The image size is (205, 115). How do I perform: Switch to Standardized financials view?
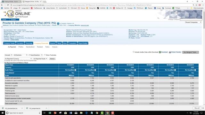[30, 47]
